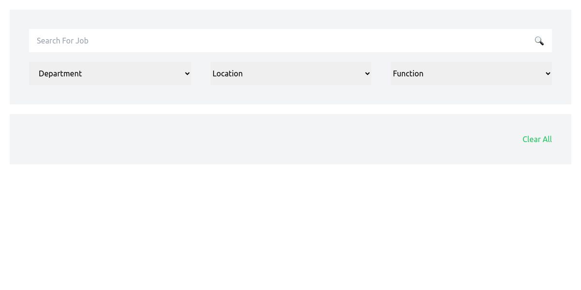Expand Function using its chevron arrow

[548, 73]
